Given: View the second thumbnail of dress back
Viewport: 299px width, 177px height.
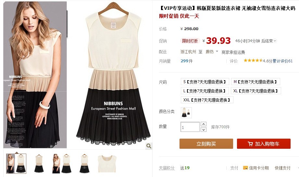Looking at the screenshot, I should 39,164.
